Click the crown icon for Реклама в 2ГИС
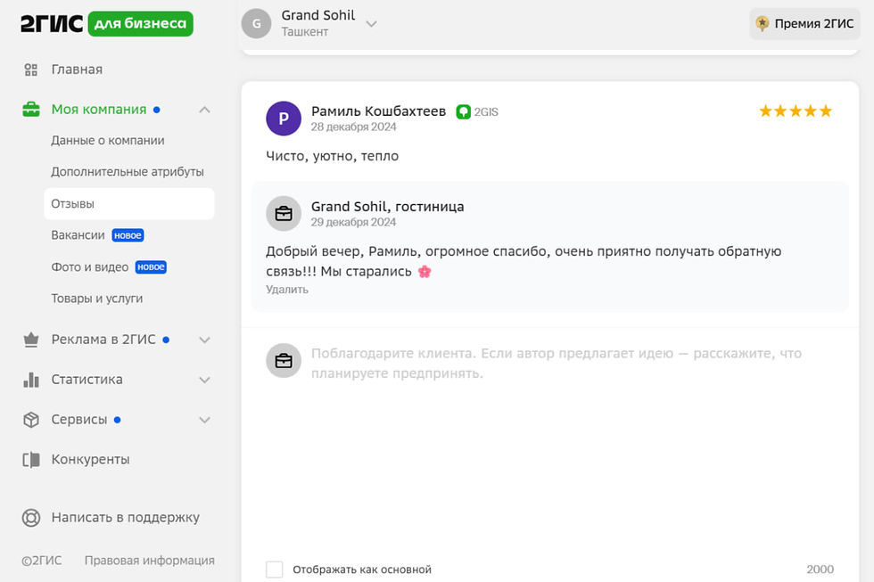The image size is (874, 582). 31,340
